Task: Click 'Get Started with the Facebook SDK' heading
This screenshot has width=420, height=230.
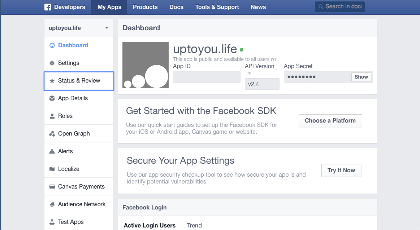Action: (201, 111)
